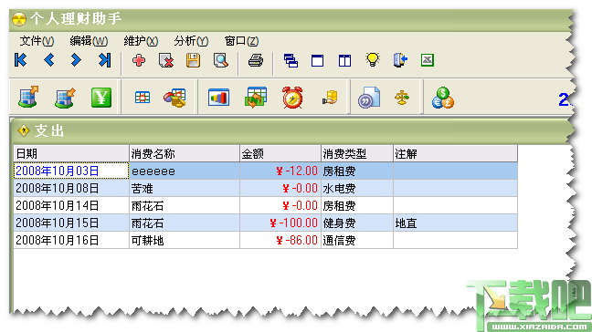Add a new record with red plus
The height and width of the screenshot is (332, 592).
tap(139, 60)
